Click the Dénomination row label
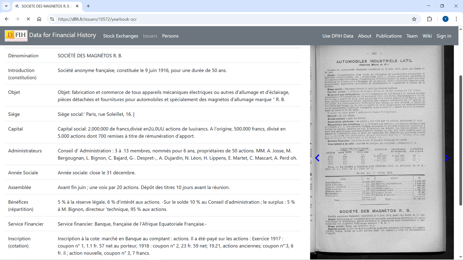Screen dimensions: 463x260 point(23,56)
